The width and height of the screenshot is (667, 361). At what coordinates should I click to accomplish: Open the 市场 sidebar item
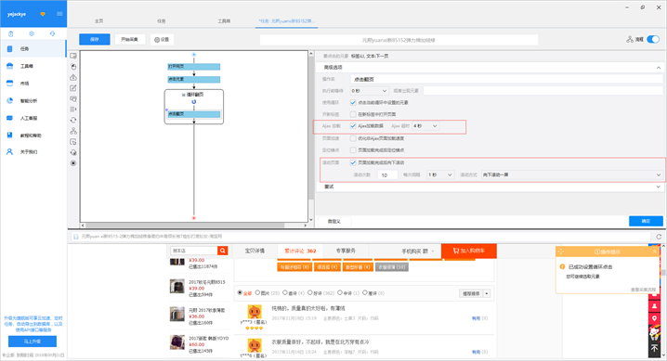click(33, 84)
